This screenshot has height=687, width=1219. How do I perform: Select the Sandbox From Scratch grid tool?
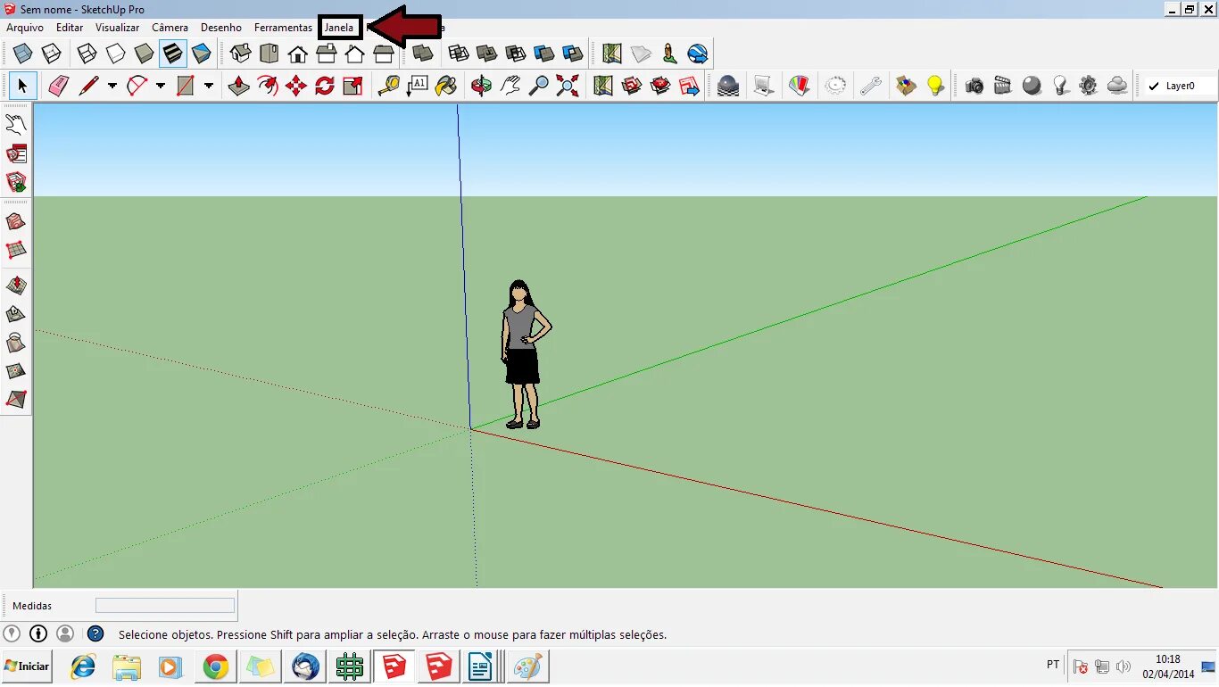16,250
